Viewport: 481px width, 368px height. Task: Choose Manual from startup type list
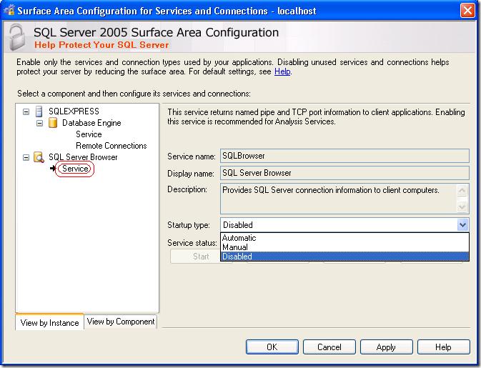pos(344,247)
